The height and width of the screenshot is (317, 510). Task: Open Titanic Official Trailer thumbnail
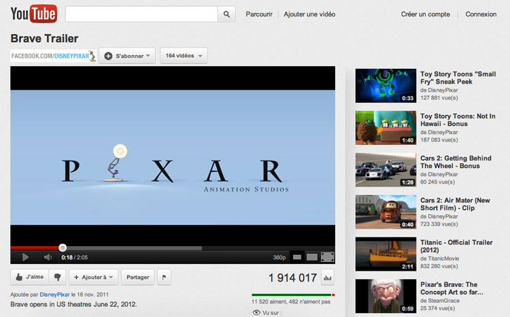(x=386, y=254)
